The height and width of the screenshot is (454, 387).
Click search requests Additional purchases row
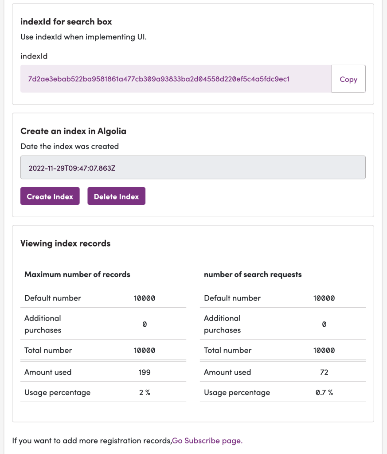point(282,324)
